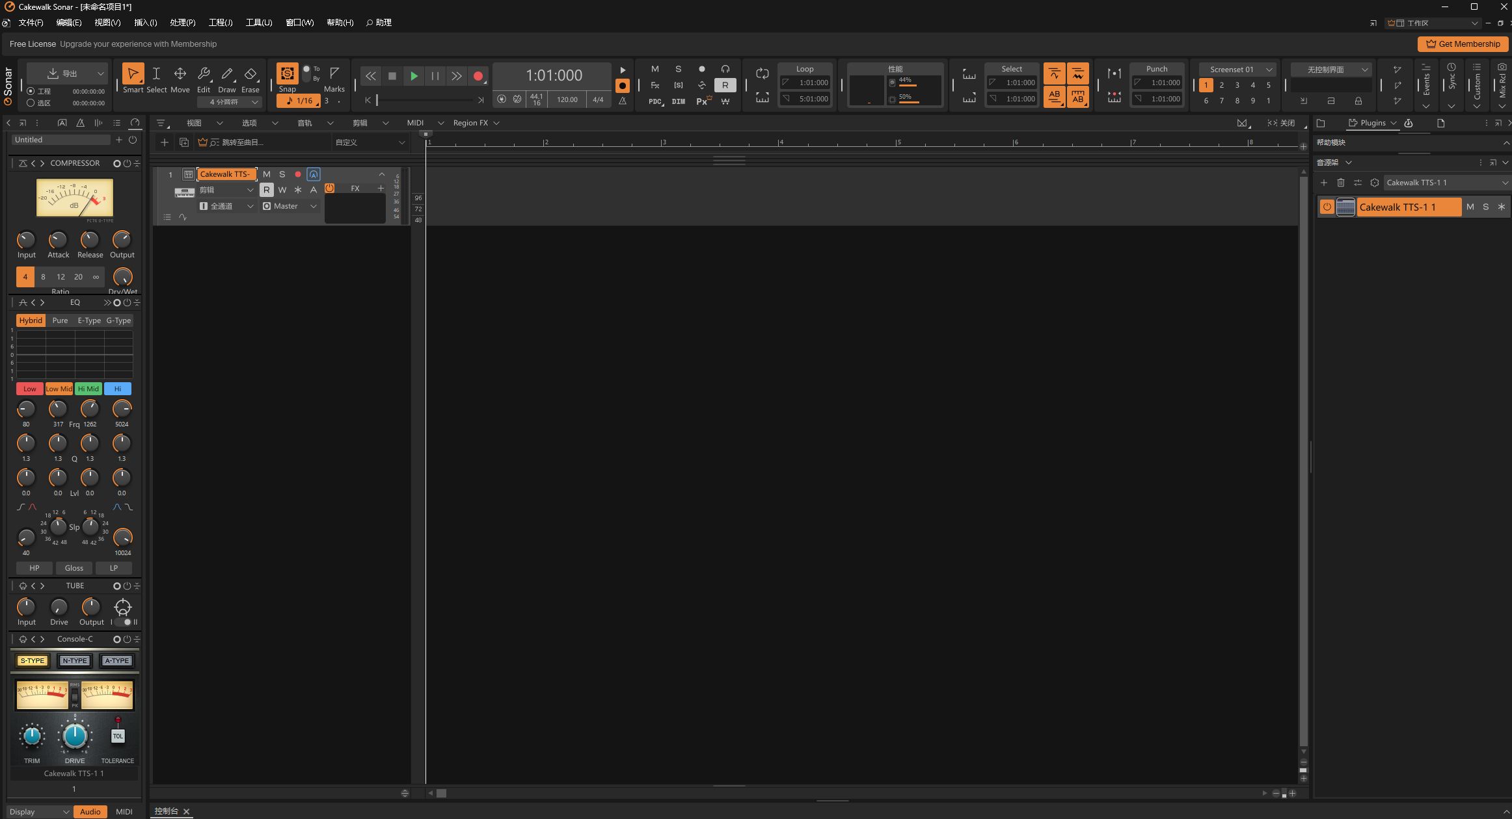Click the Compressor Input knob
Screen dimensions: 1512x819
tap(26, 240)
